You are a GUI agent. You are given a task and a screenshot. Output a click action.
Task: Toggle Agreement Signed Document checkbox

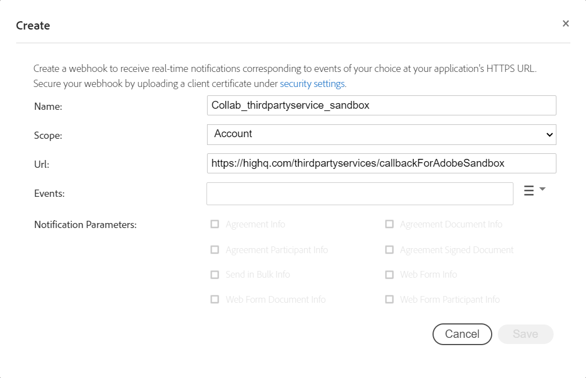pyautogui.click(x=390, y=250)
